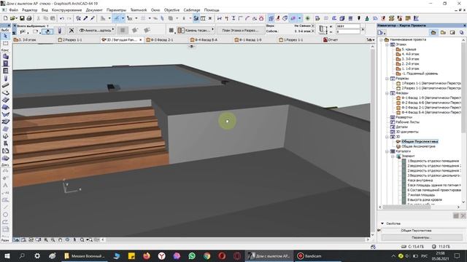Select the Text tool in toolbox

tap(5, 186)
